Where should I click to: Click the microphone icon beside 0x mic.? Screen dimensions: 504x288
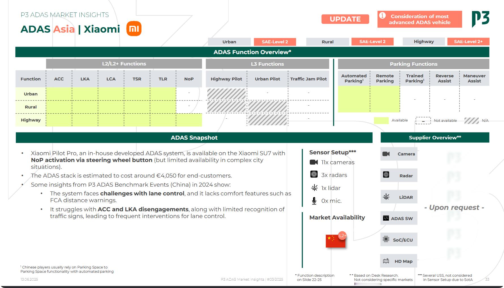tap(314, 201)
